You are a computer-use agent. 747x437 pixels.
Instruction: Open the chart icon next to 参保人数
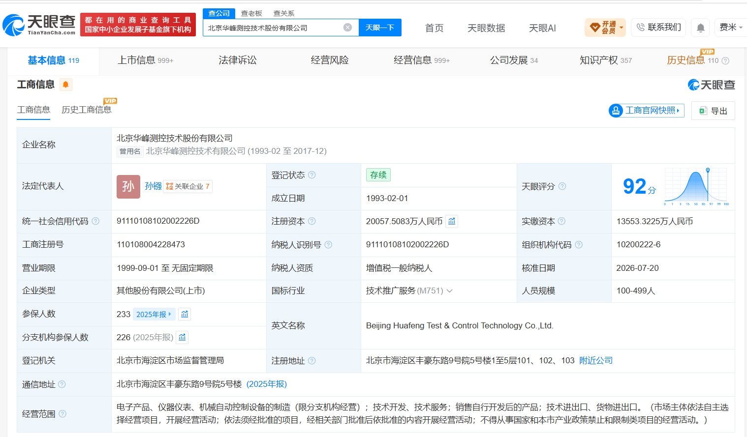click(185, 314)
